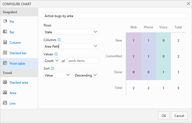
Task: Click the info icon beside Sort
Action: [x=52, y=69]
